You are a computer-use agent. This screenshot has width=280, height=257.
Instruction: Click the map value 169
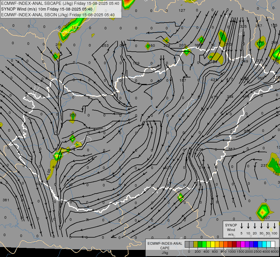136,63
